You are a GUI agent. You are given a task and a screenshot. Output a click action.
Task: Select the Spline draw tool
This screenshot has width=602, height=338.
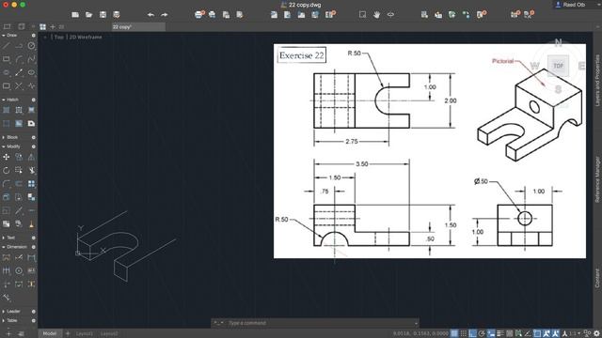(31, 59)
